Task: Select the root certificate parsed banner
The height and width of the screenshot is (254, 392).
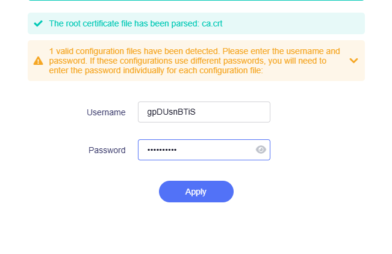Action: coord(196,23)
